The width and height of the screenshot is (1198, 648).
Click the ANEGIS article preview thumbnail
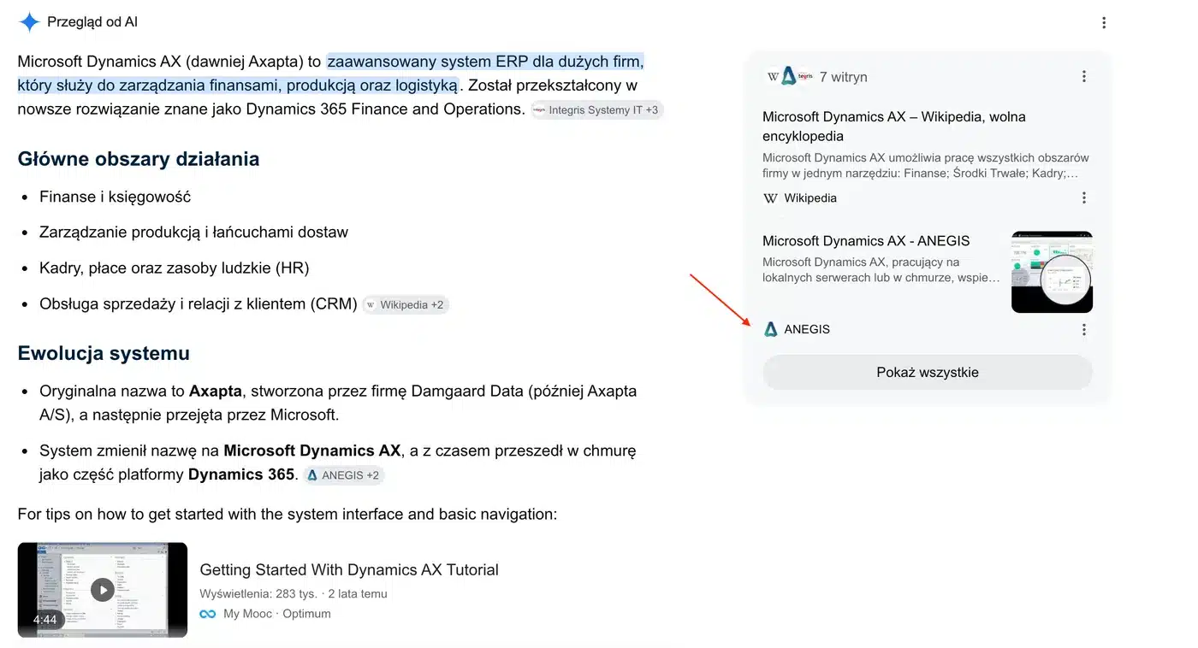1052,272
